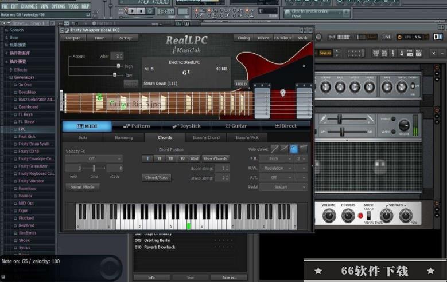The height and width of the screenshot is (282, 447).
Task: Open the FX Mixer panel
Action: 282,38
